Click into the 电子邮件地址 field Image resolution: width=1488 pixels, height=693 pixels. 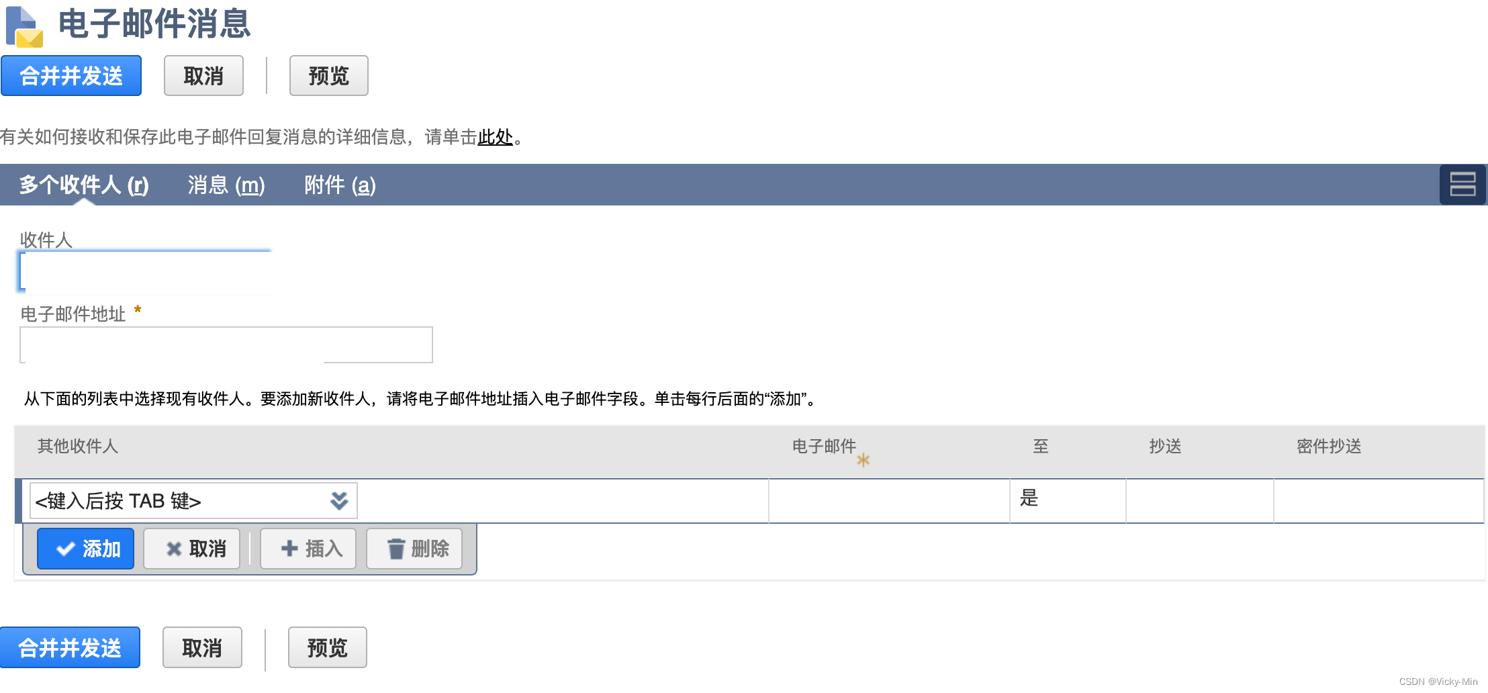click(x=226, y=344)
